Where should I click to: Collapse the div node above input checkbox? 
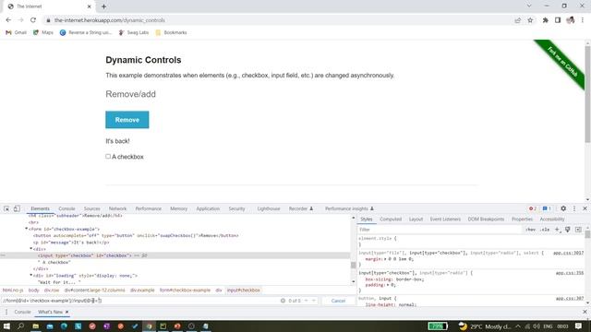pyautogui.click(x=31, y=249)
